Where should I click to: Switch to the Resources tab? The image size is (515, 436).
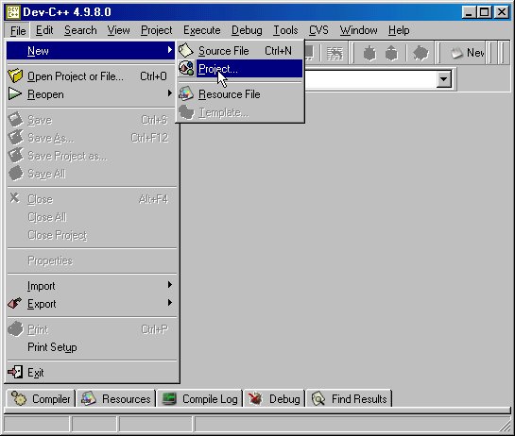115,398
